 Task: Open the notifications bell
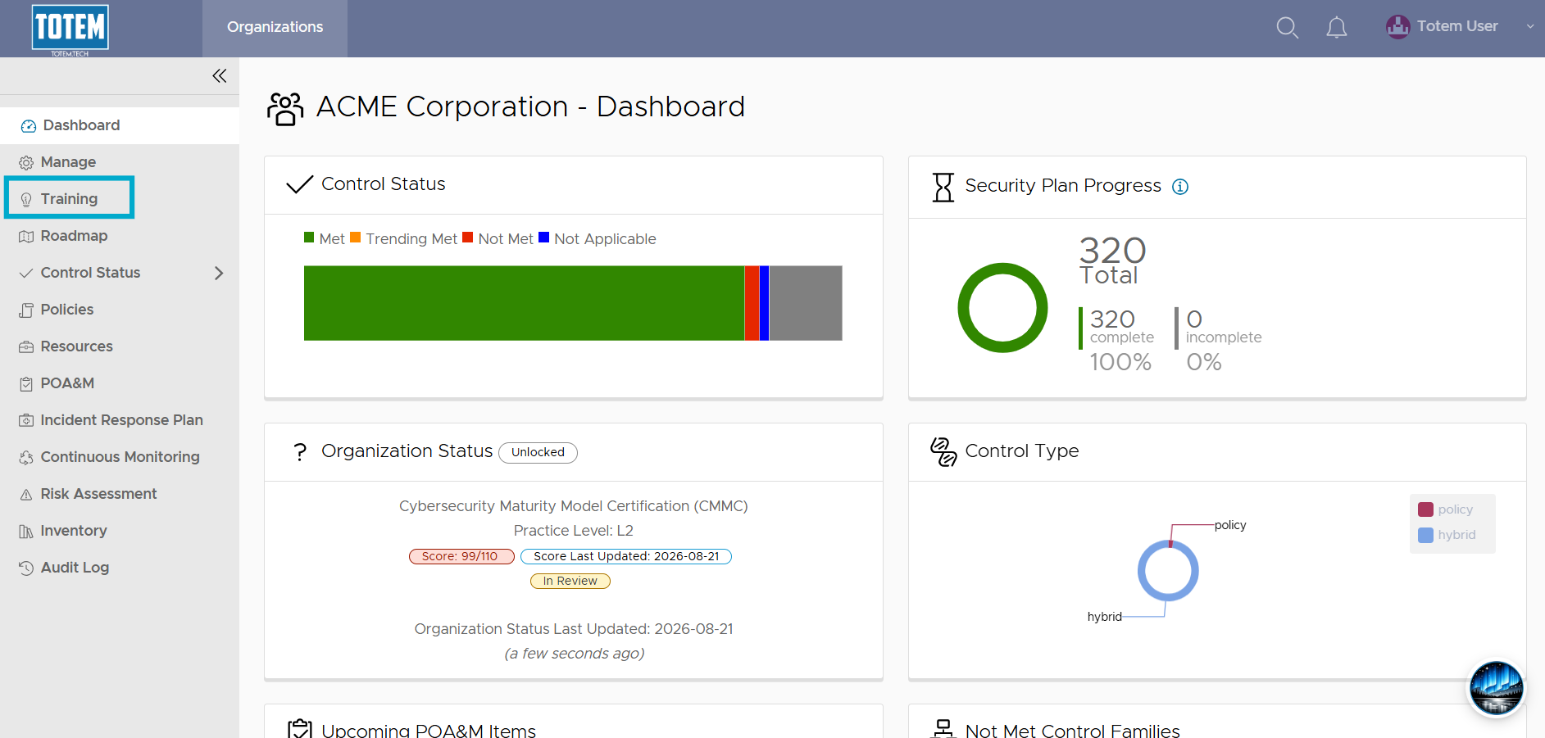1336,28
